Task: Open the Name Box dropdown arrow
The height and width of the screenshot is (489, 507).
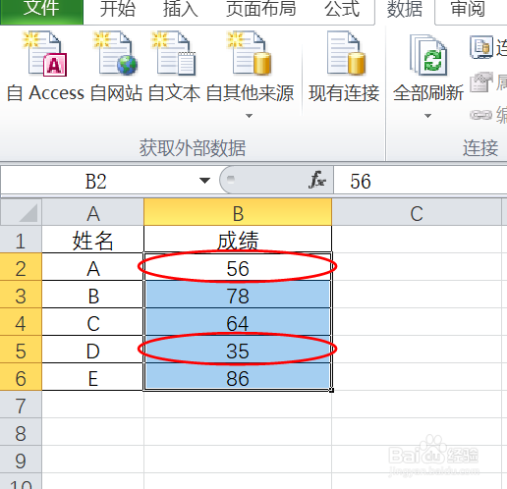Action: coord(204,181)
